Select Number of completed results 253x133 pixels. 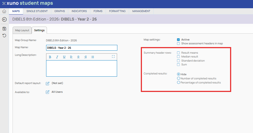[178, 78]
